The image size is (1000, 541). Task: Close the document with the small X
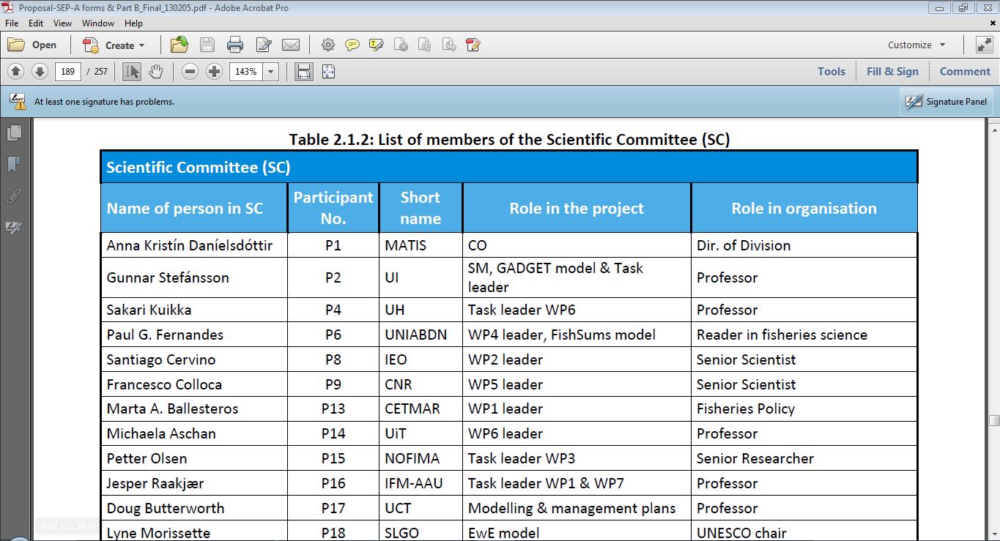pos(993,23)
